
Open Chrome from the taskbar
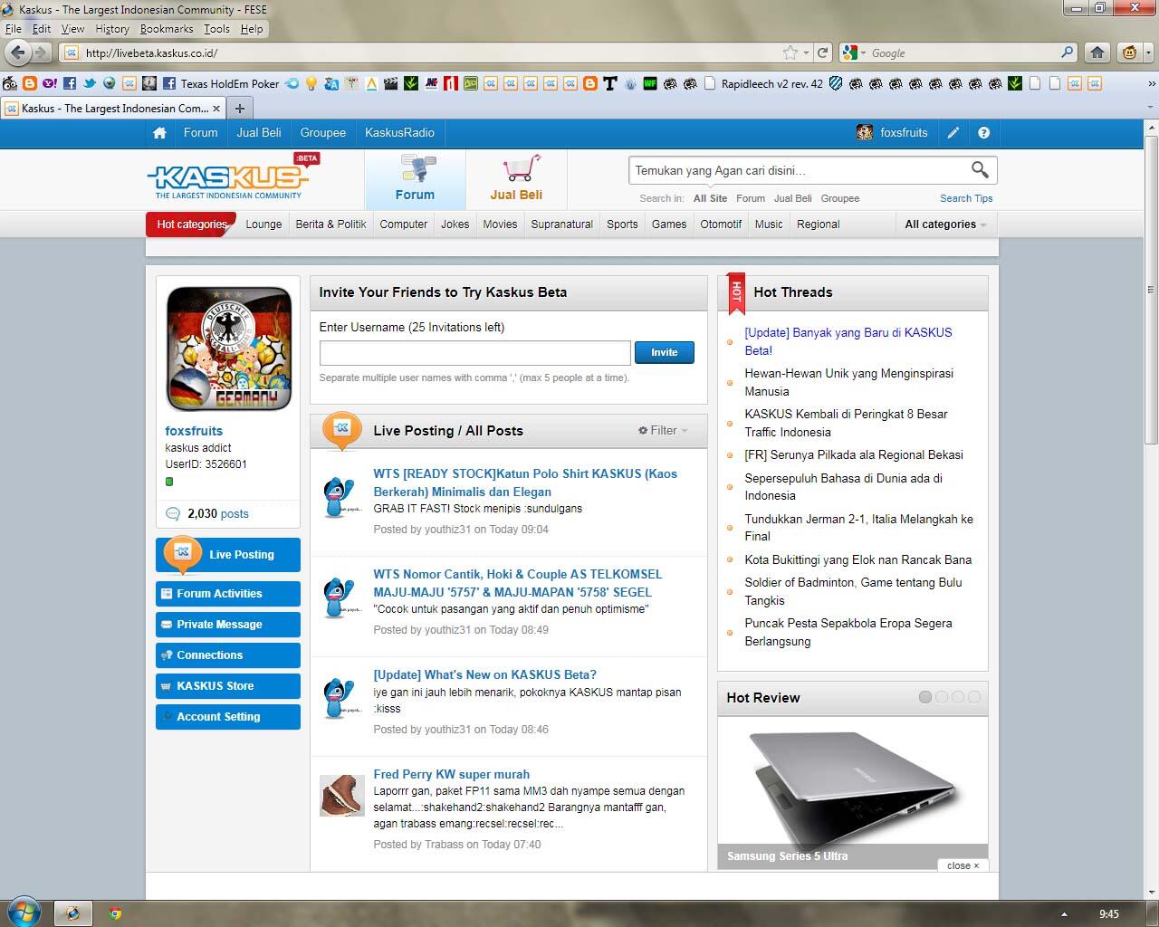point(115,913)
